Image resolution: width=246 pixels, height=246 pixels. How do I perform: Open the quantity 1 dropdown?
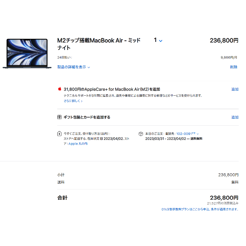click(158, 40)
